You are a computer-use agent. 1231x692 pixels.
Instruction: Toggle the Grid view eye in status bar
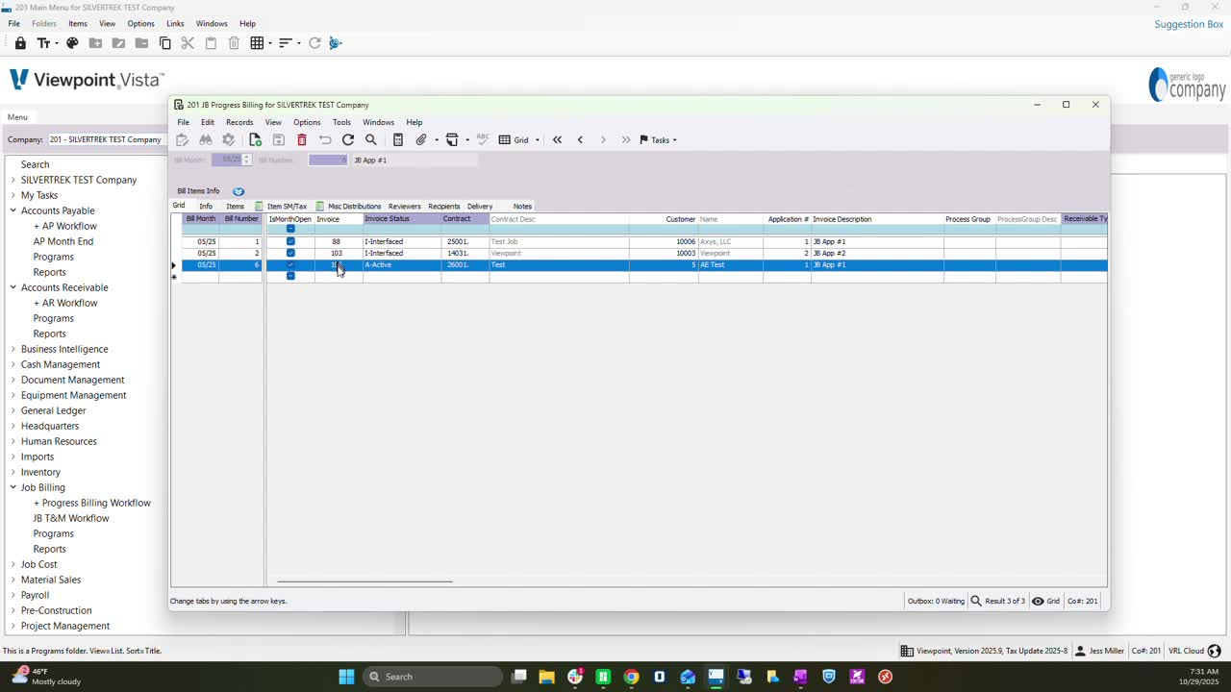tap(1038, 602)
